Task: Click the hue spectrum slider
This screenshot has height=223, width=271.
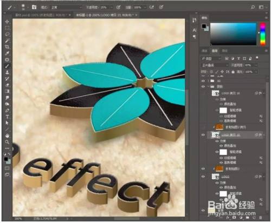Action: (263, 34)
